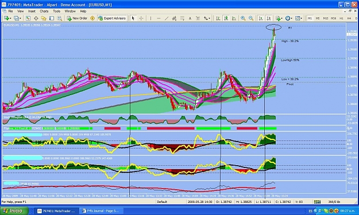Select the M5 timeframe button
The height and width of the screenshot is (215, 359).
(x=318, y=18)
